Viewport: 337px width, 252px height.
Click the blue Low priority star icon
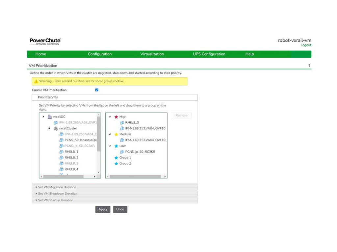tap(116, 146)
